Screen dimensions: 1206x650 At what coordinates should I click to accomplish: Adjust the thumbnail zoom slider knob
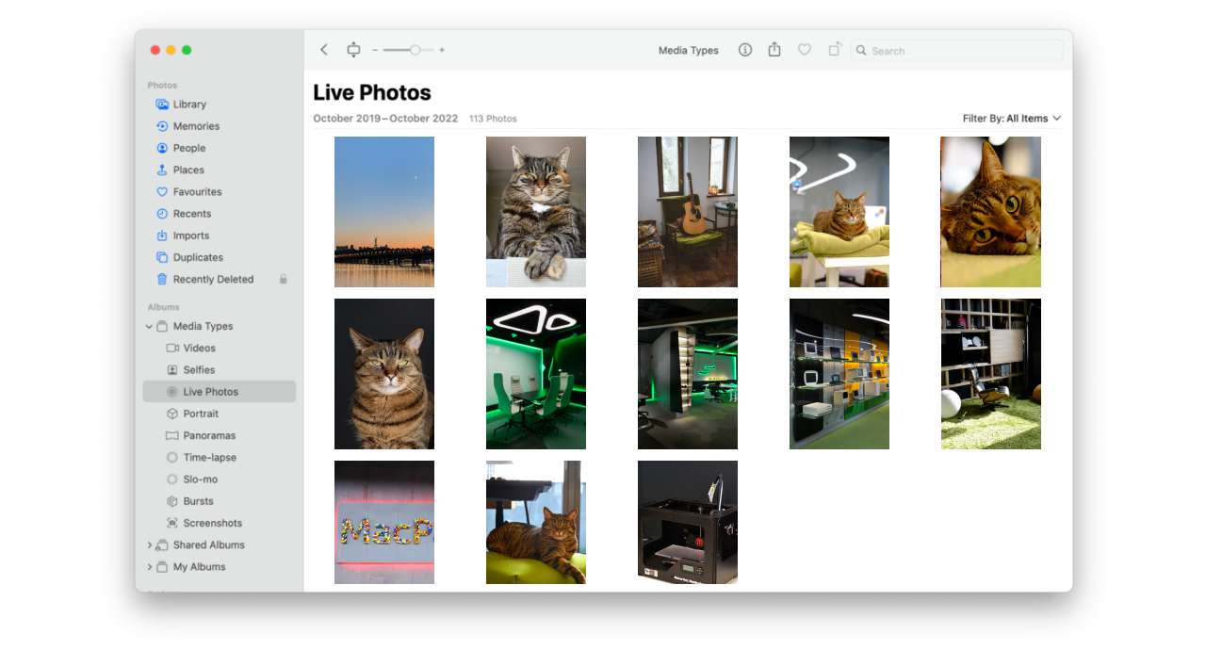(415, 50)
